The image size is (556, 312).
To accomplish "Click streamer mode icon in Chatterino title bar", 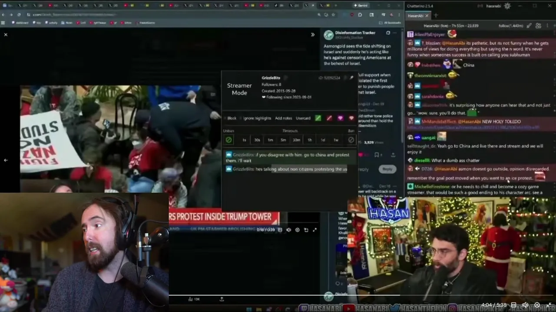I will coord(480,6).
